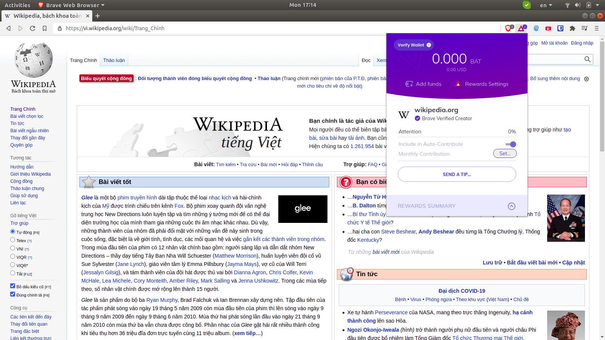
Task: Open Activities overview
Action: pos(17,5)
